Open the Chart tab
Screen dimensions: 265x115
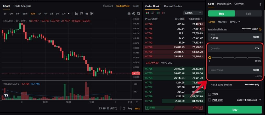coord(7,6)
